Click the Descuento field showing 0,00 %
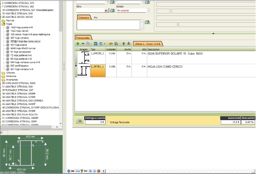The image size is (256, 174). 248,122
